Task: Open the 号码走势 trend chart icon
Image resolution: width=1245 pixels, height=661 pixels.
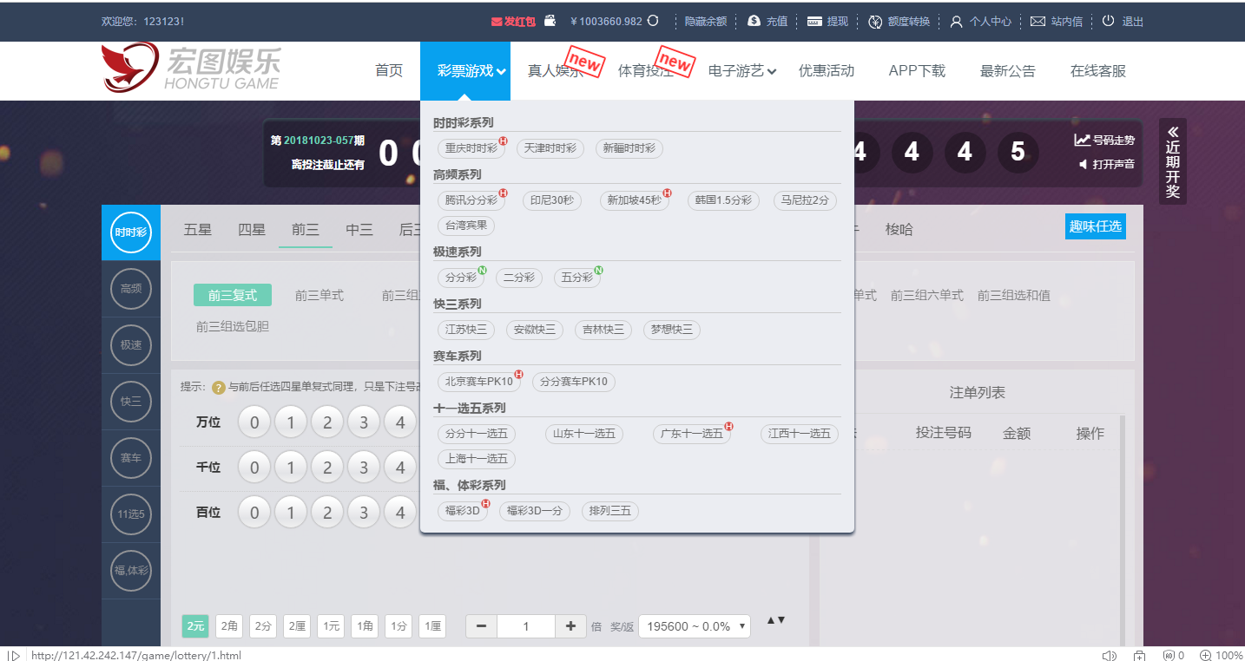Action: point(1082,140)
